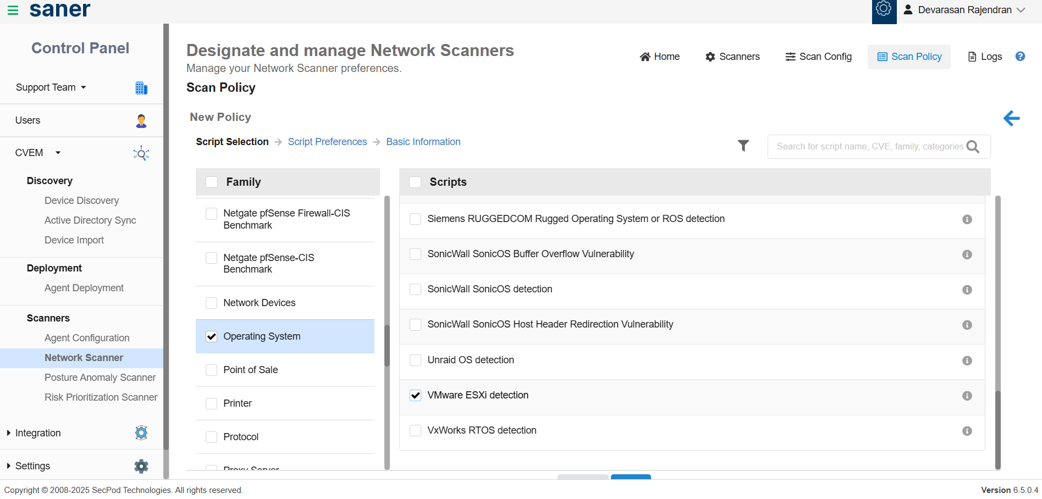1042x499 pixels.
Task: Show info for SonicWall SonicOS detection
Action: click(967, 290)
